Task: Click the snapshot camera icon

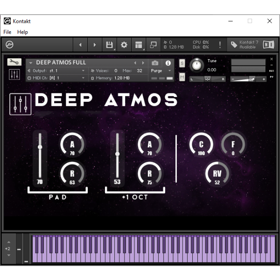Action: pyautogui.click(x=155, y=63)
